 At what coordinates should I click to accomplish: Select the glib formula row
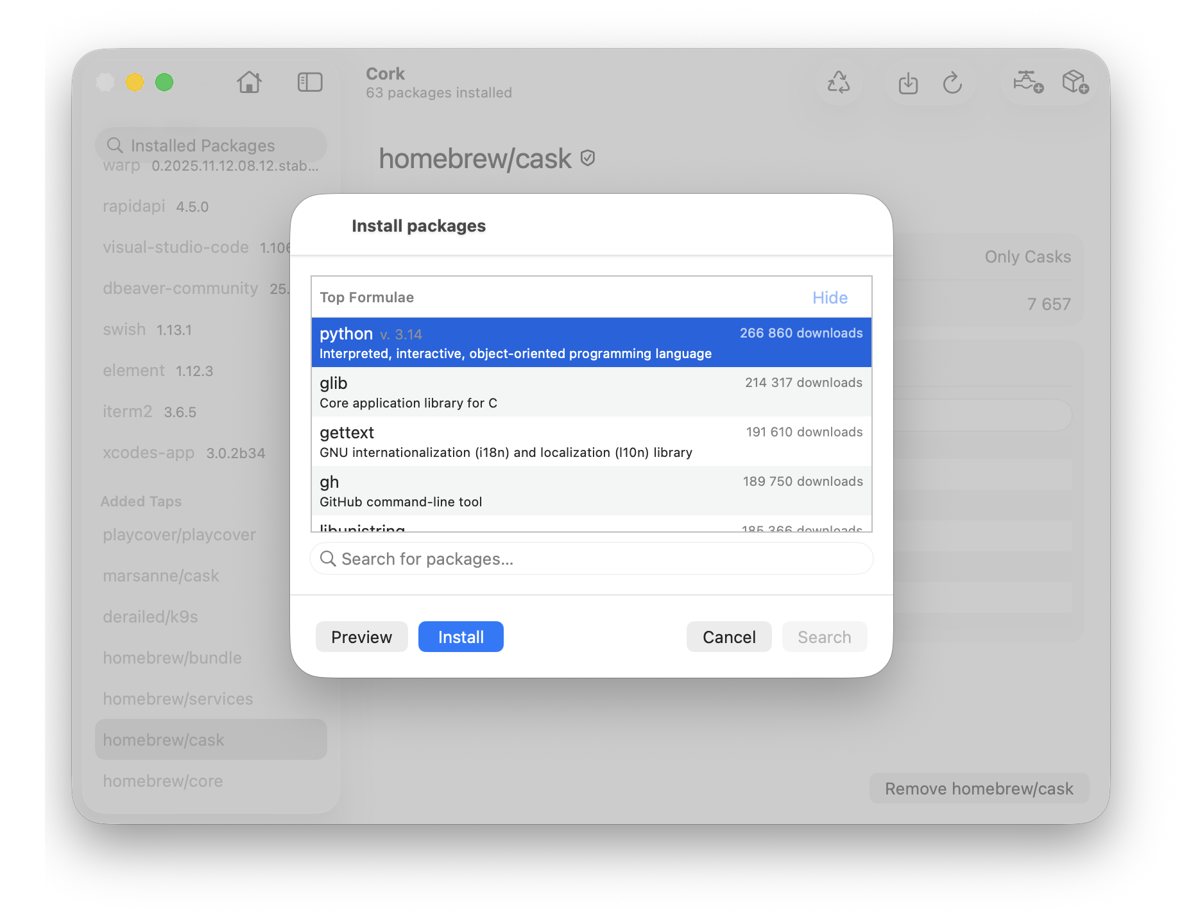590,392
